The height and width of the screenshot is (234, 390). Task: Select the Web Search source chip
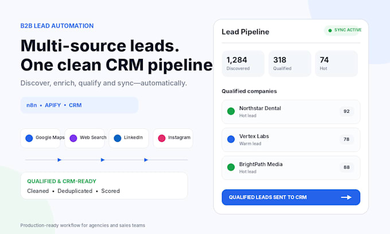pyautogui.click(x=84, y=138)
